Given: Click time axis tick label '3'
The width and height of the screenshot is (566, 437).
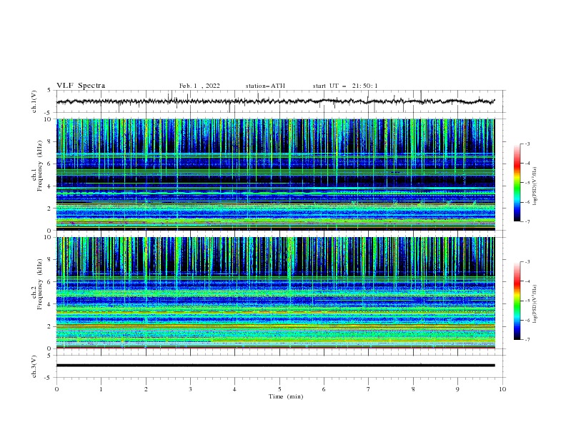Looking at the screenshot, I should click(x=190, y=389).
